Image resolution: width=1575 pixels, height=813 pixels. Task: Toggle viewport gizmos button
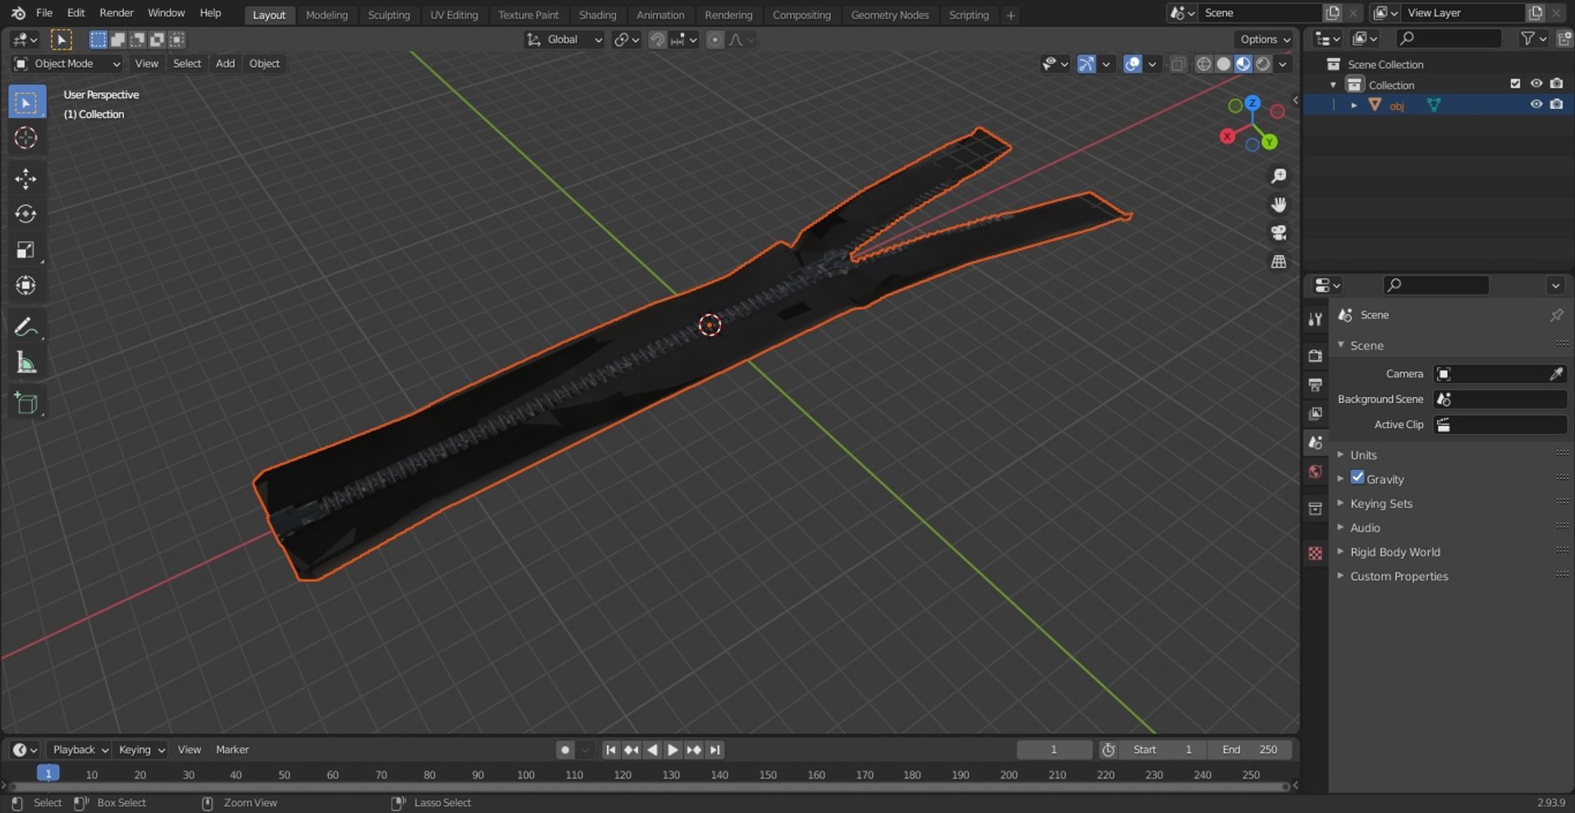click(x=1086, y=64)
